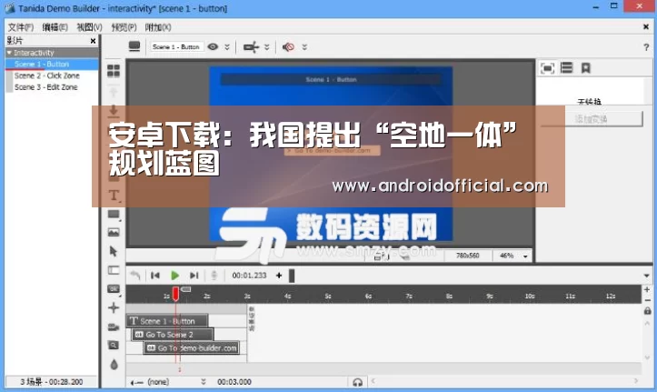
Task: Select Scene 2 - Click Zone
Action: [46, 75]
